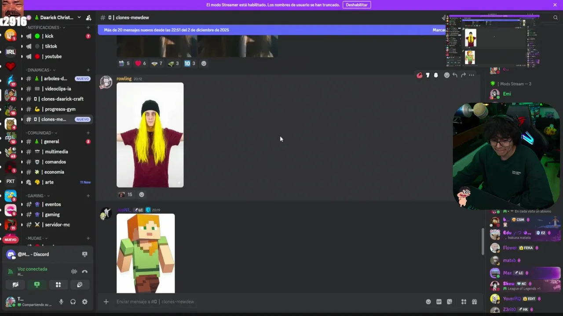Viewport: 563px width, 316px height.
Task: Open the soundboard button
Action: 80,285
